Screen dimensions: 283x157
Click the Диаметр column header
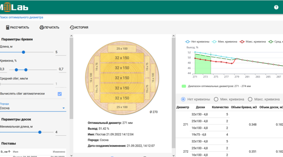[183, 107]
